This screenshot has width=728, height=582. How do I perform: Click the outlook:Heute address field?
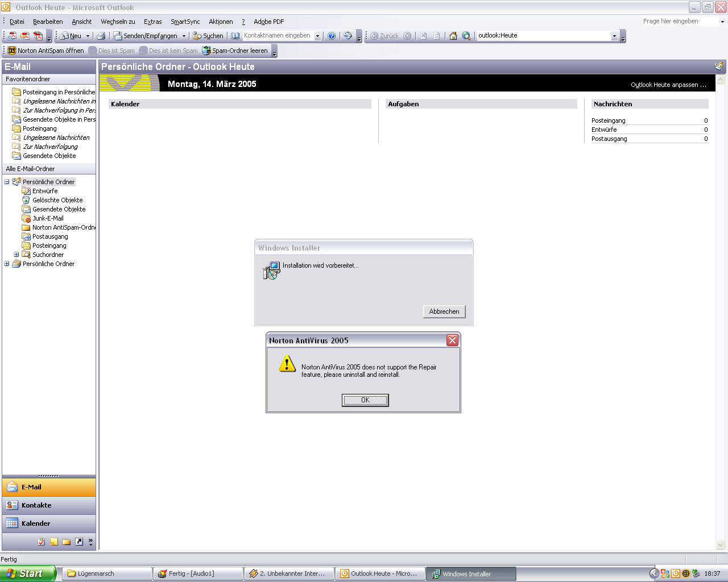point(543,36)
